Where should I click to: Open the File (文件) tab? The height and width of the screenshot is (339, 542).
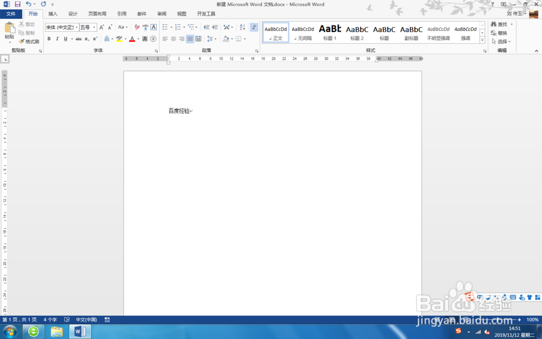(x=11, y=14)
